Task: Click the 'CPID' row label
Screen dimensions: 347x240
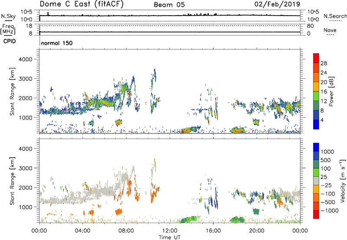Action: click(x=10, y=41)
